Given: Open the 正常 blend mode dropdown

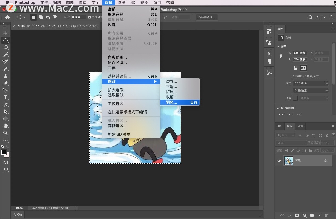Looking at the screenshot, I should coord(291,143).
